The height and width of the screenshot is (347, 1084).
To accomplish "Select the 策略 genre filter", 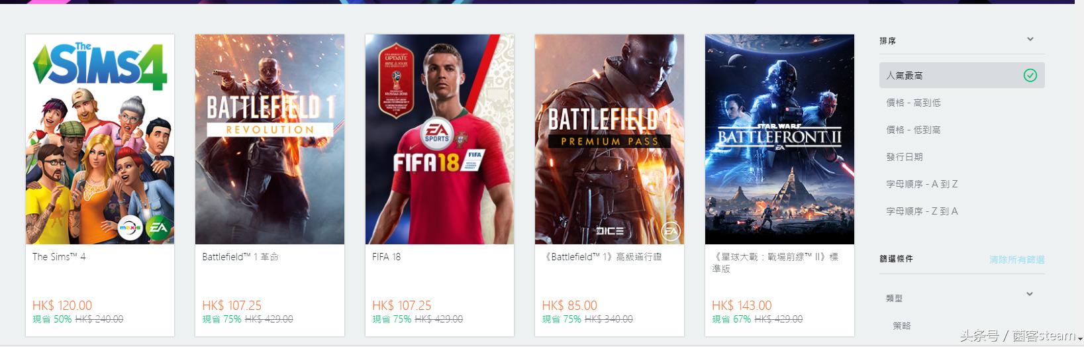I will (901, 326).
